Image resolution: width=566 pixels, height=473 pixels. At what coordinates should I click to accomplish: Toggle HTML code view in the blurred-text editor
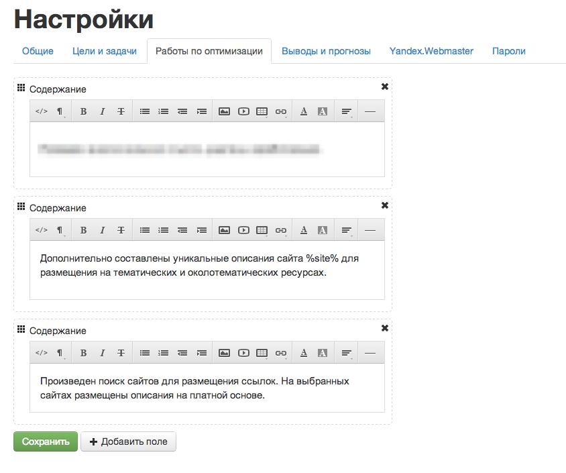41,111
